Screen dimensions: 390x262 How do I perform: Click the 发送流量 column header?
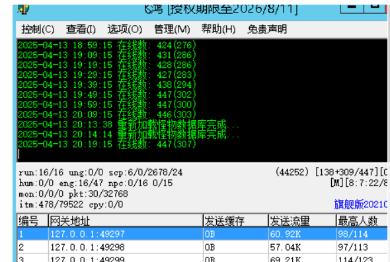303,220
